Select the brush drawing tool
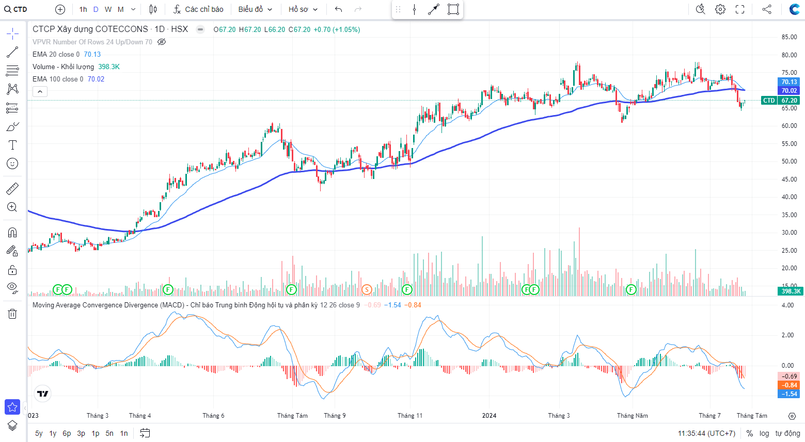This screenshot has height=442, width=805. click(x=12, y=126)
